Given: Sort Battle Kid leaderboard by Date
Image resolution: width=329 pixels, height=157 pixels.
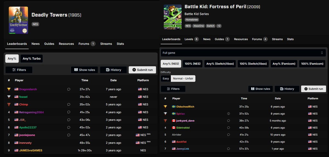Looking at the screenshot, I should pos(278,98).
